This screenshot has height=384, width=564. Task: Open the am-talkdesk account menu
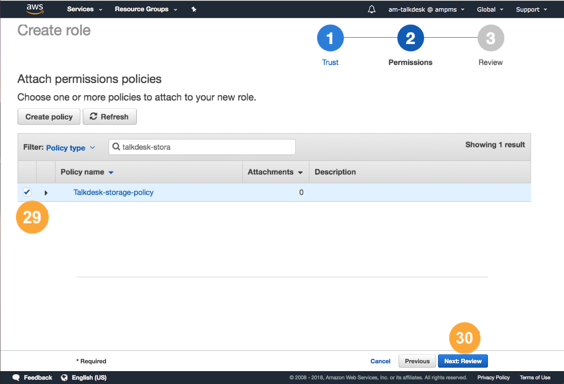(x=426, y=9)
